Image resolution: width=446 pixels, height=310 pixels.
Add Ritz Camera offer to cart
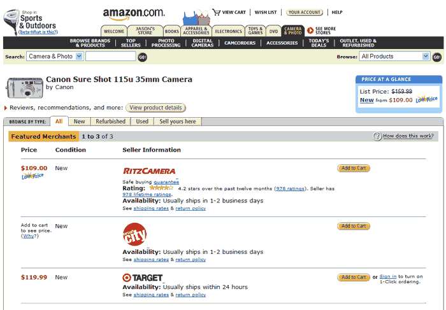354,169
